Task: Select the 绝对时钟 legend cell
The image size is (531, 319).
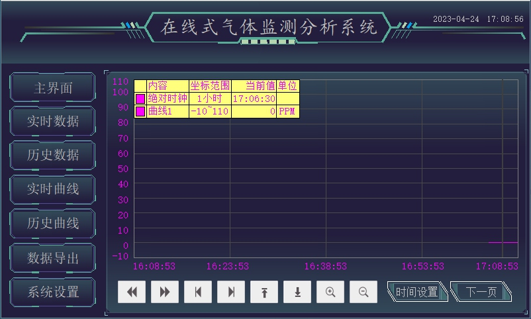Action: coord(168,99)
